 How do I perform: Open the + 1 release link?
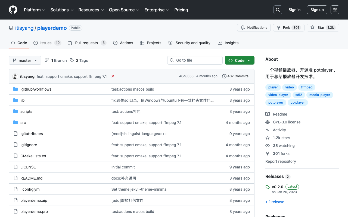[275, 202]
